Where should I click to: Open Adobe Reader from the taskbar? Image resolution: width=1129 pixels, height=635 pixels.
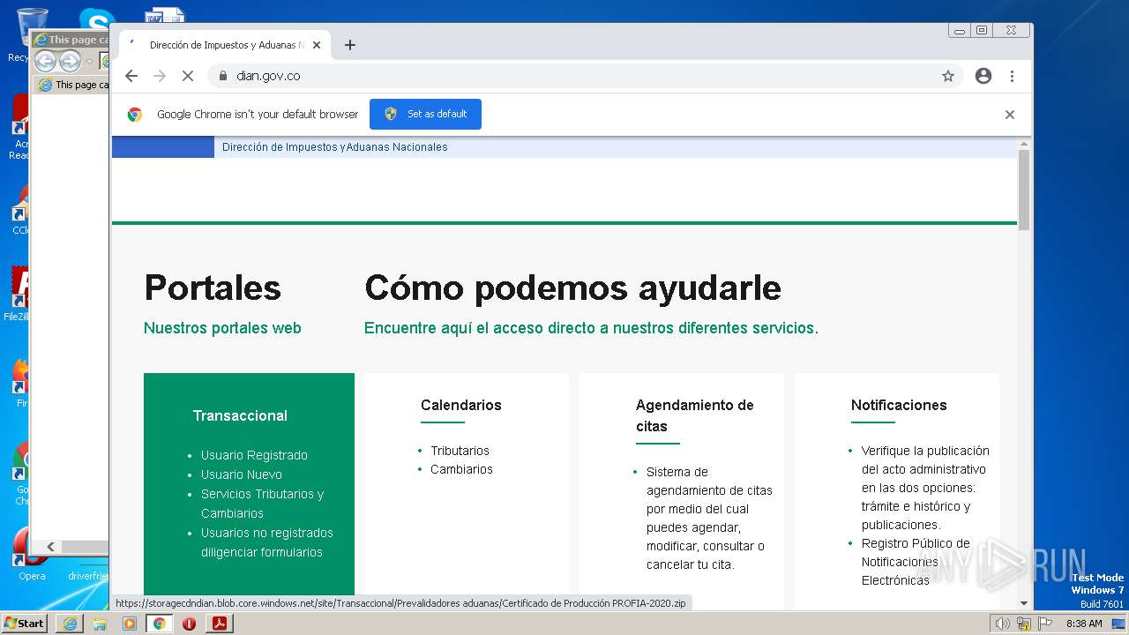[x=219, y=624]
